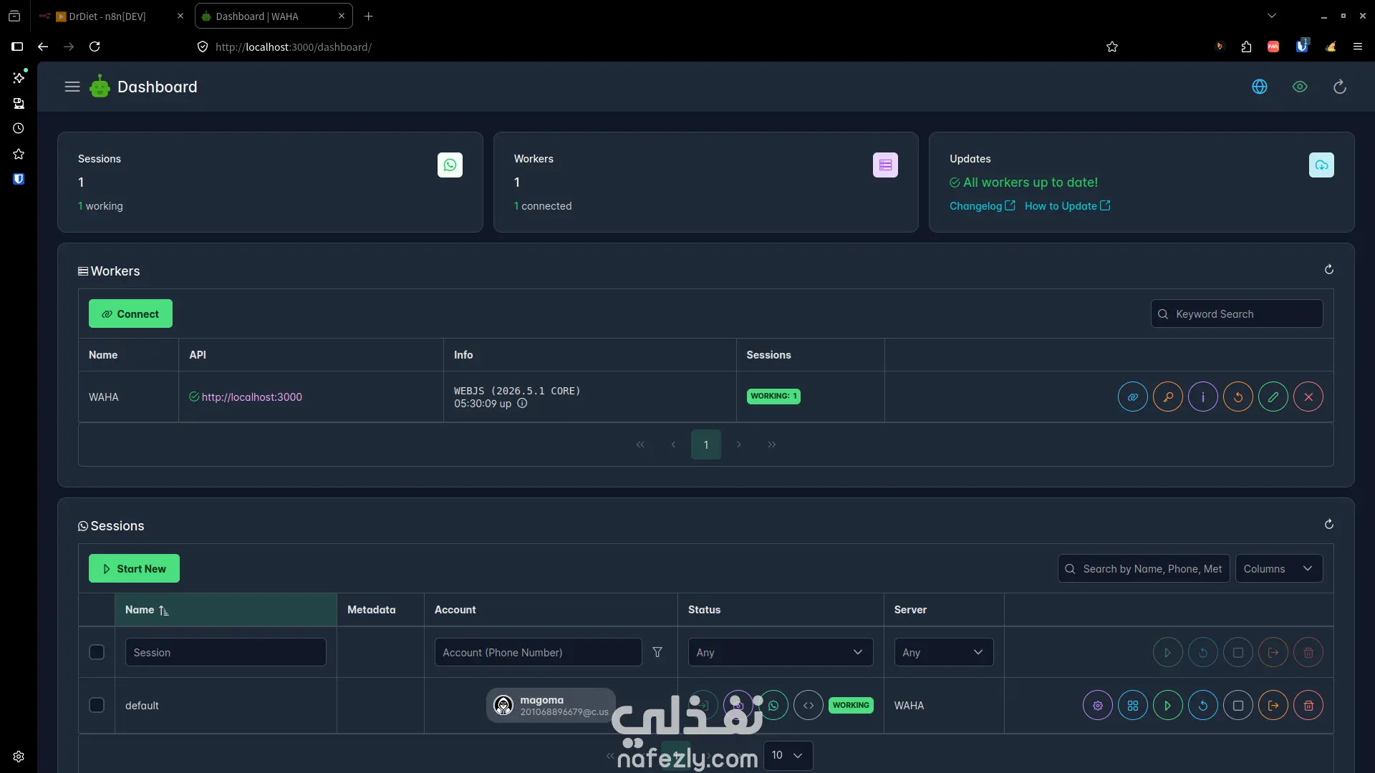1375x773 pixels.
Task: Open the browser sidebar settings gear
Action: click(19, 757)
